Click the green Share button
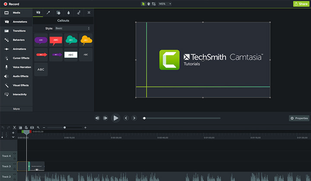The height and width of the screenshot is (181, 311). pos(301,4)
